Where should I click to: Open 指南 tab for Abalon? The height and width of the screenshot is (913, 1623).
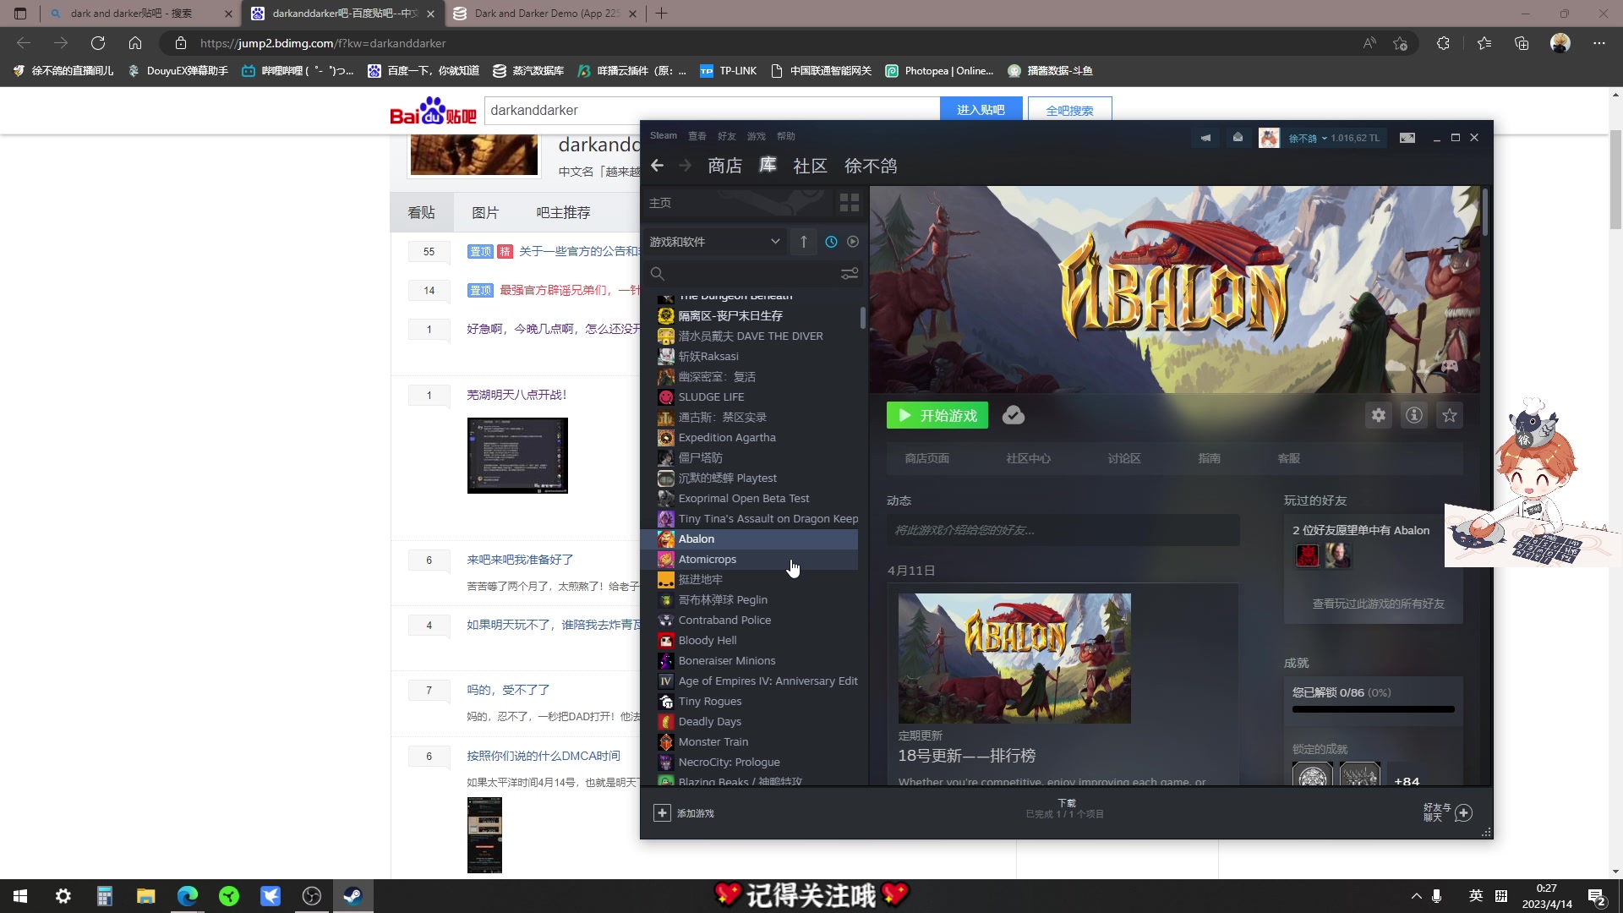pyautogui.click(x=1209, y=458)
